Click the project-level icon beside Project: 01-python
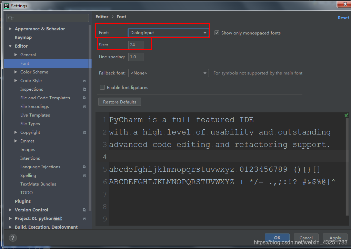 [84, 219]
